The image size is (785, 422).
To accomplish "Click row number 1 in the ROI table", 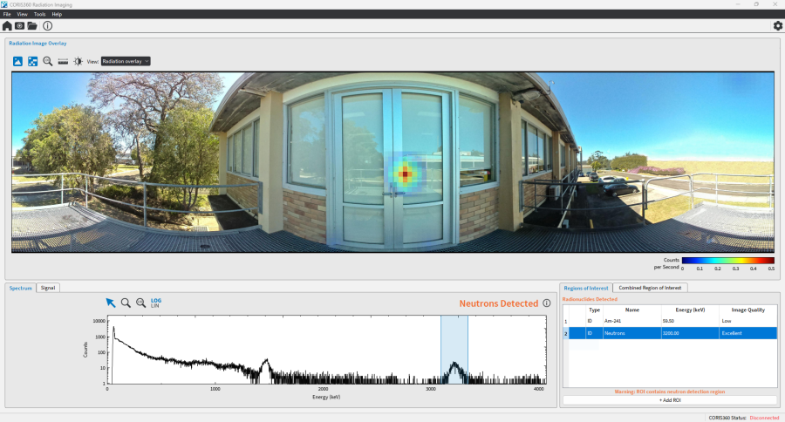I will click(566, 322).
